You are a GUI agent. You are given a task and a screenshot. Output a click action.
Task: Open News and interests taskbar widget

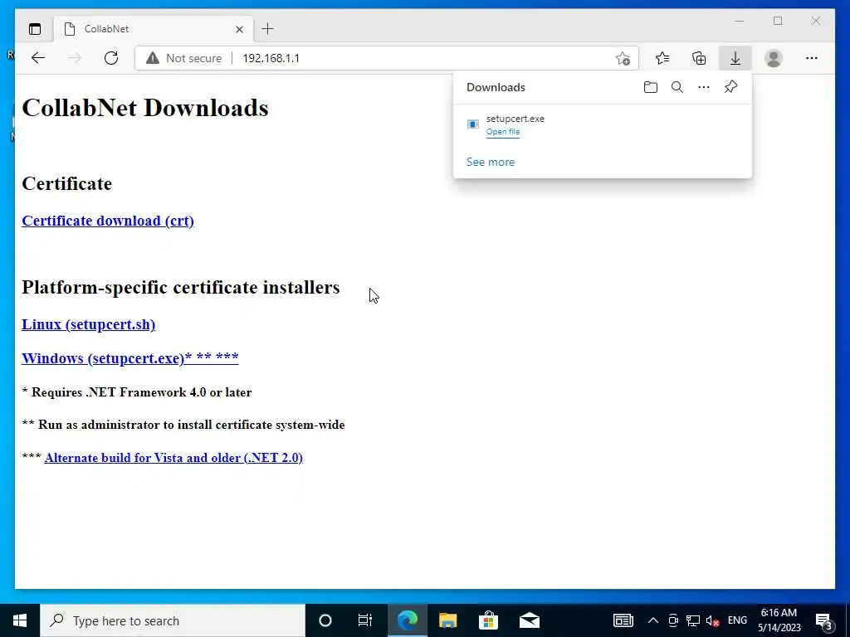click(x=623, y=620)
